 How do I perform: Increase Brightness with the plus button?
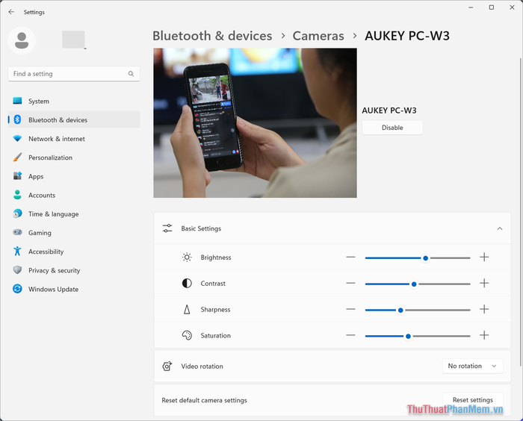(484, 257)
